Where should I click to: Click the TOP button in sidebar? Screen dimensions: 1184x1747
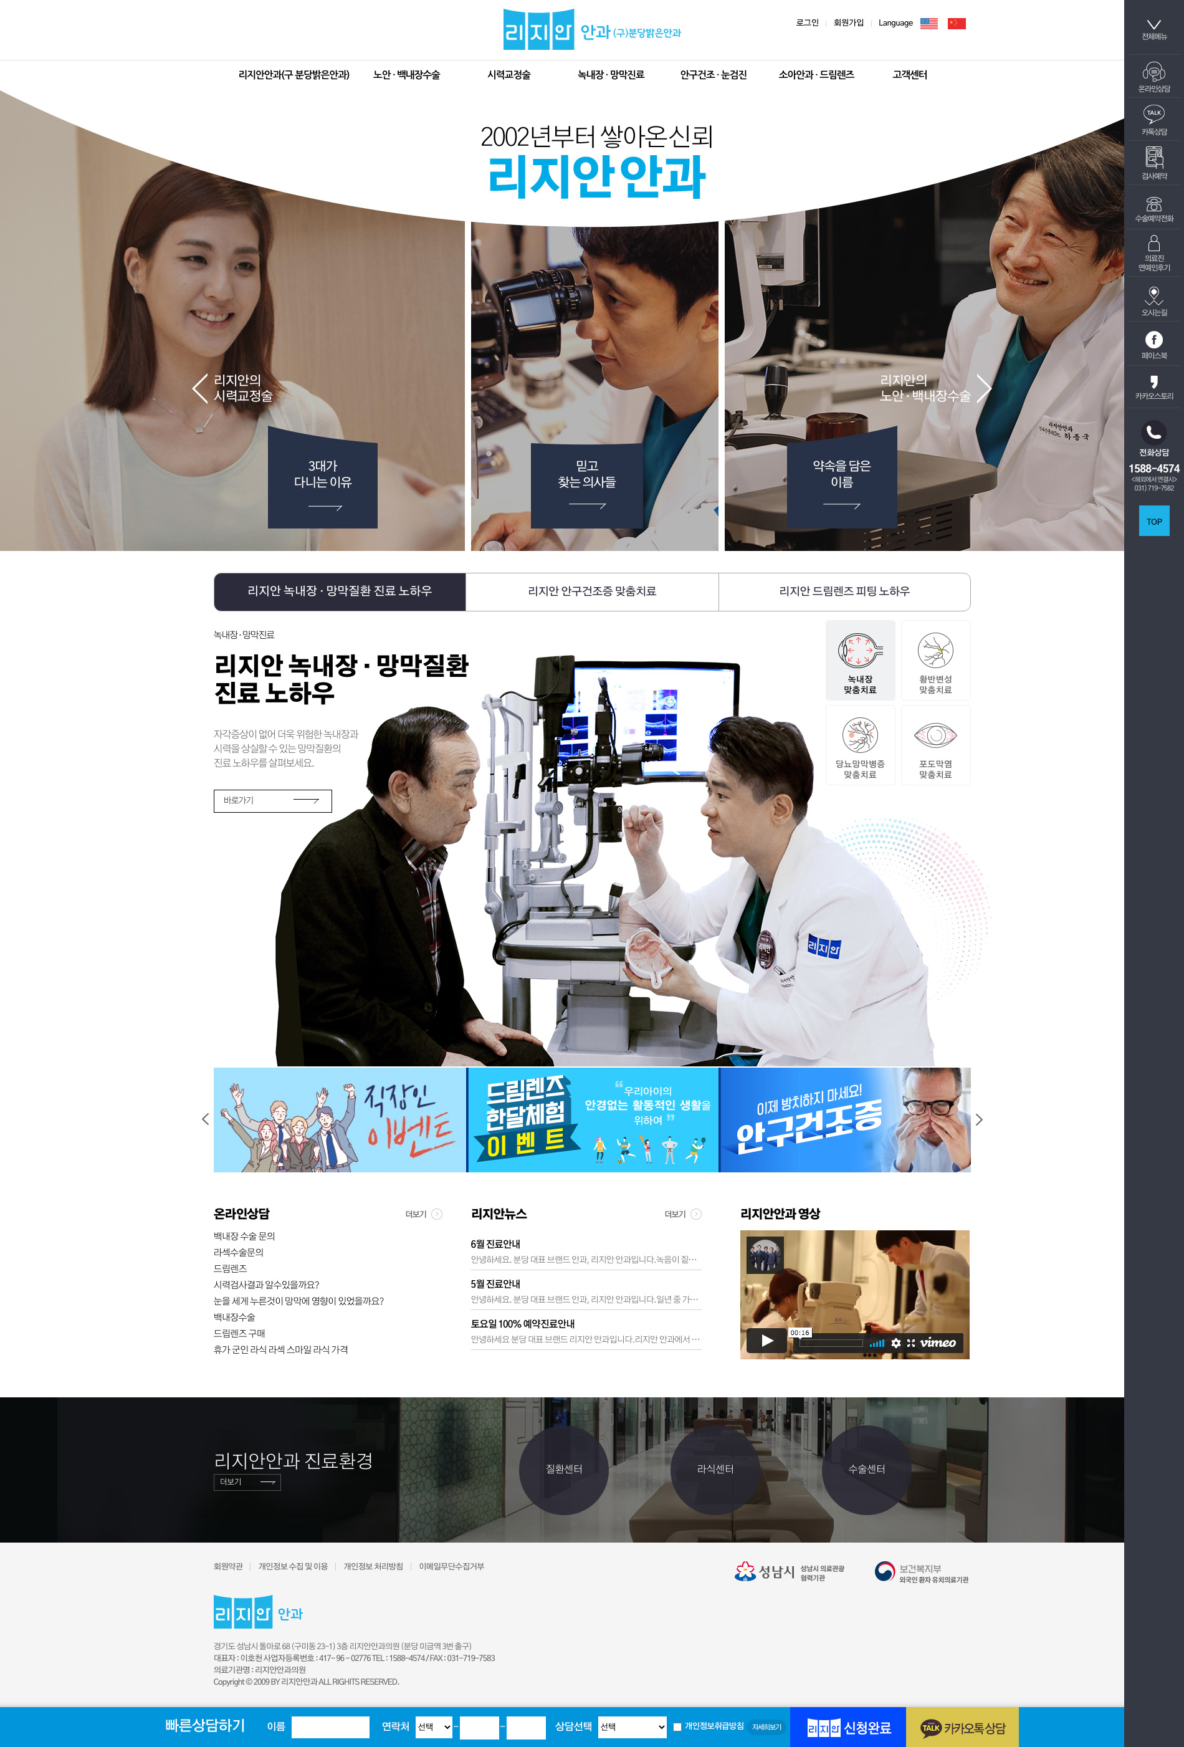click(1153, 521)
